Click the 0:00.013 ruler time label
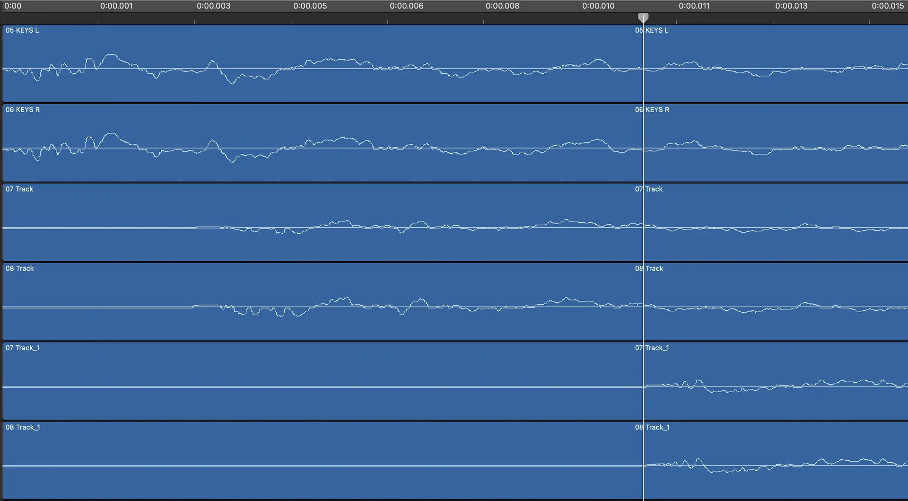Viewport: 908px width, 501px height. (791, 6)
